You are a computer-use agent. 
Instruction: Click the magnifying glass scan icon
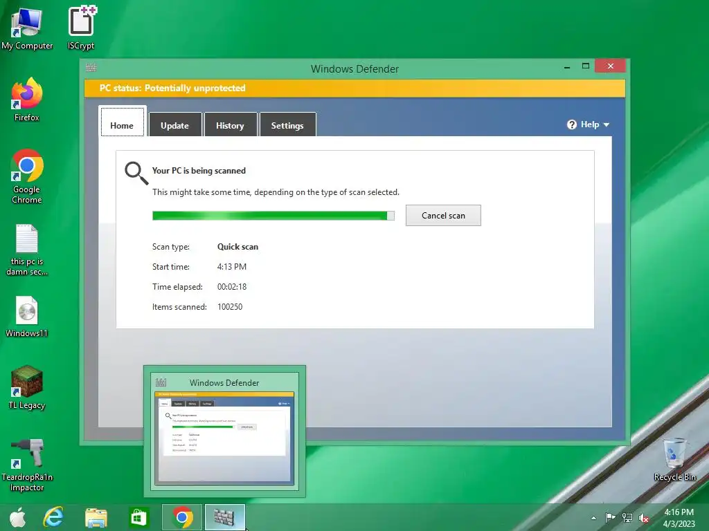(x=136, y=173)
